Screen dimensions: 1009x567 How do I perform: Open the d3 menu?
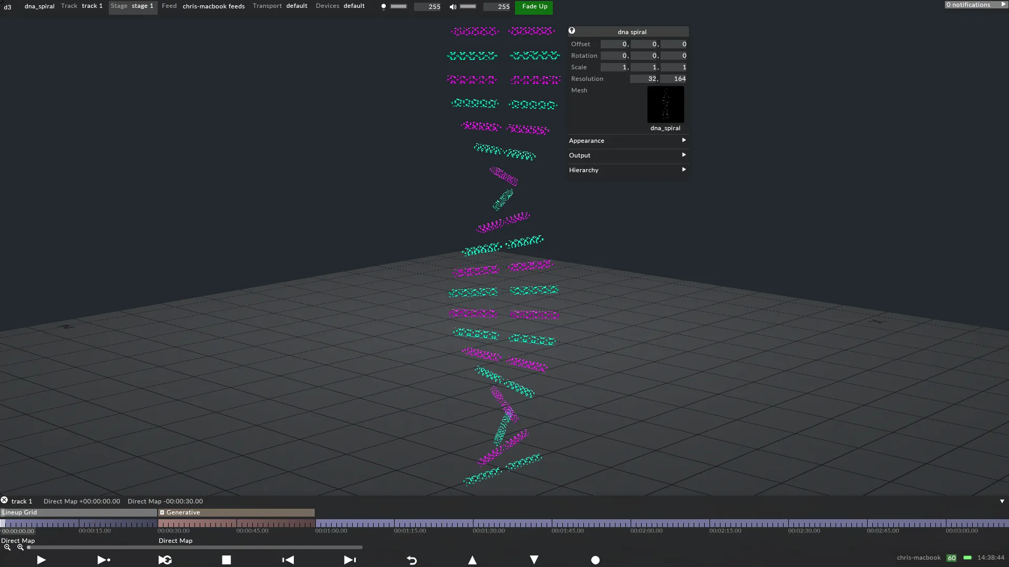click(7, 7)
